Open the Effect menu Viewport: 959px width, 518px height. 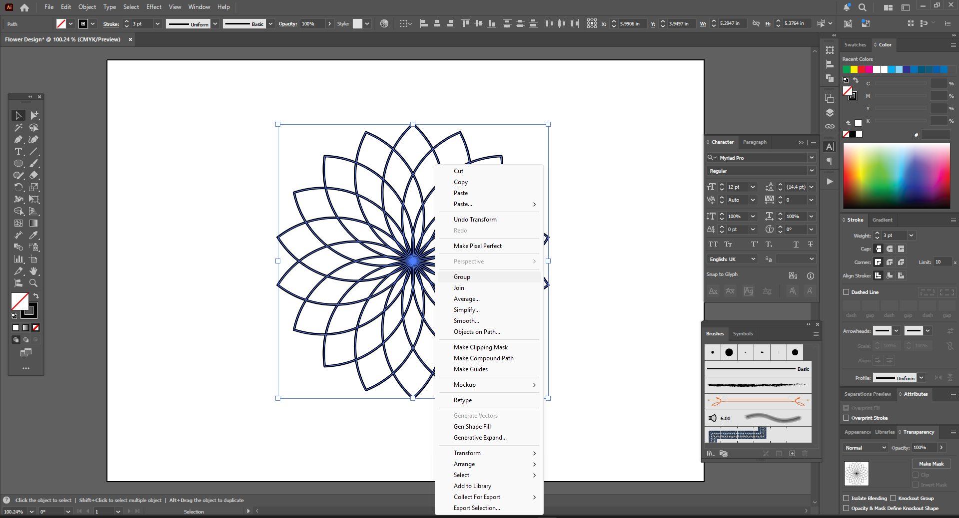pyautogui.click(x=154, y=7)
